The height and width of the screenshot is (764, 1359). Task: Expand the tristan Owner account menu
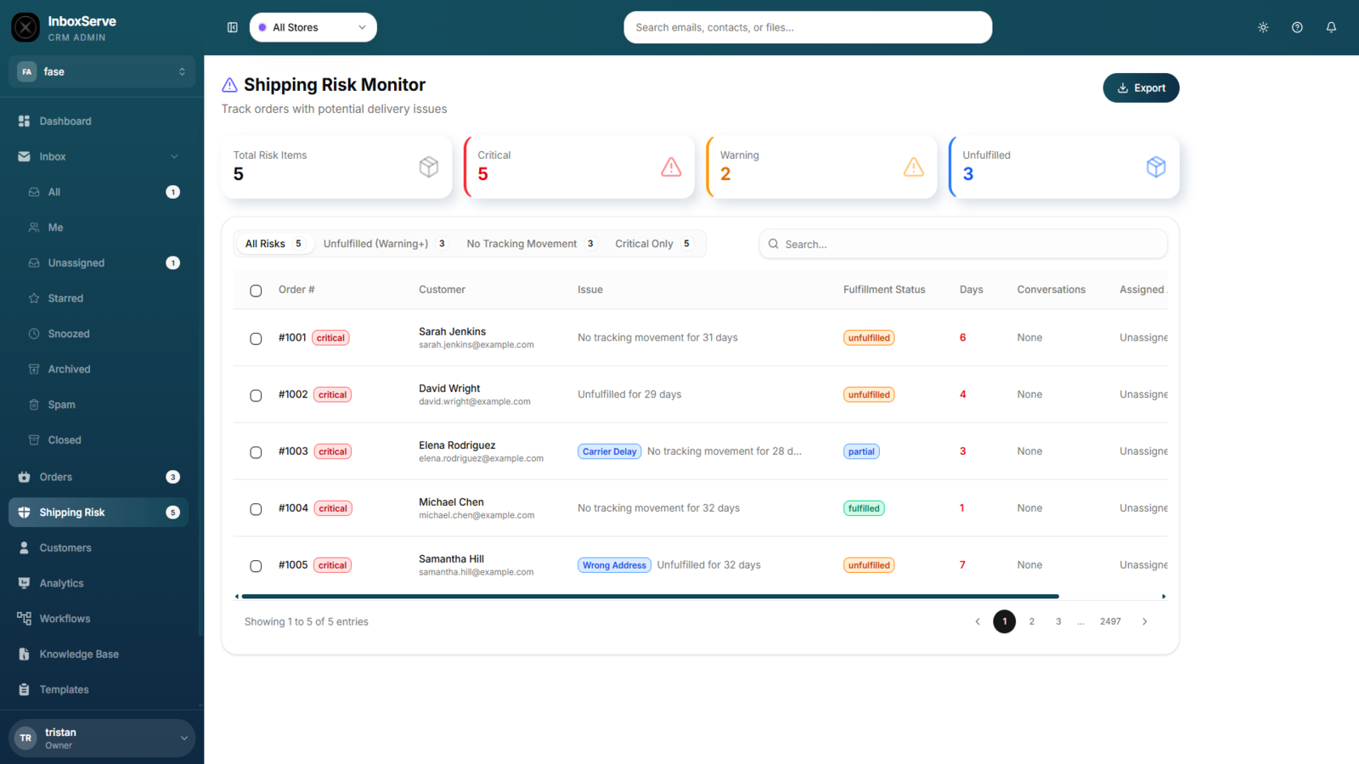[x=102, y=739]
